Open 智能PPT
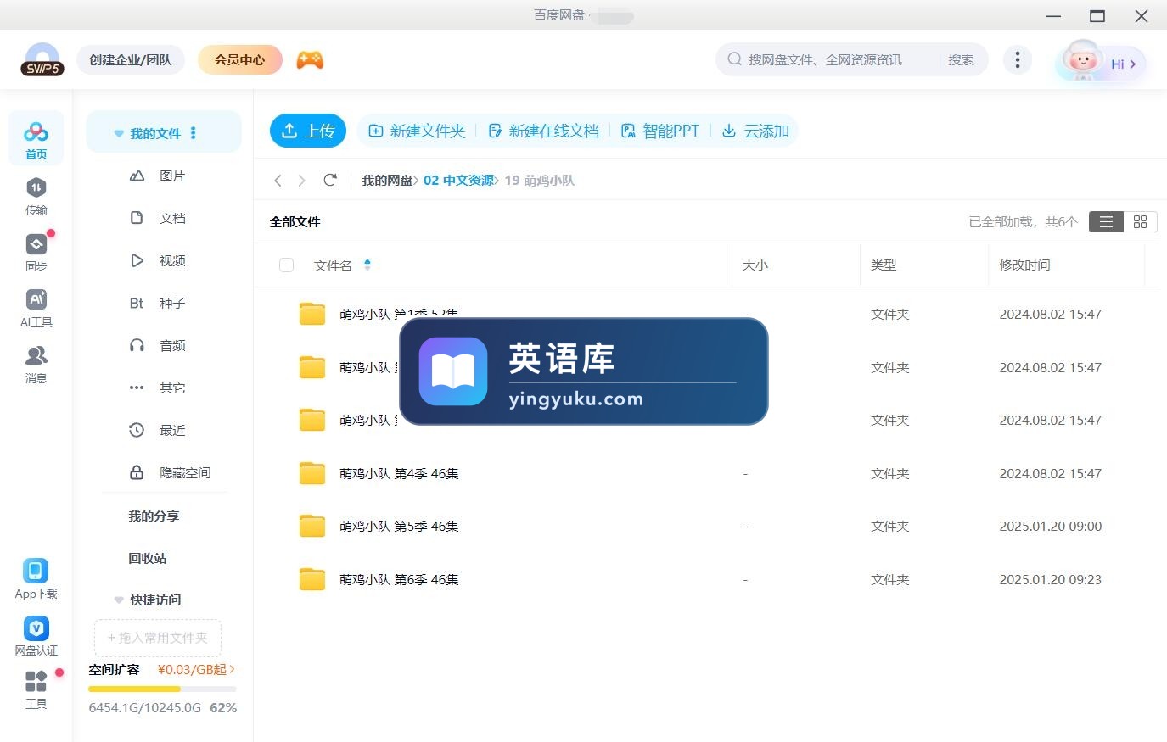This screenshot has width=1167, height=742. click(660, 131)
